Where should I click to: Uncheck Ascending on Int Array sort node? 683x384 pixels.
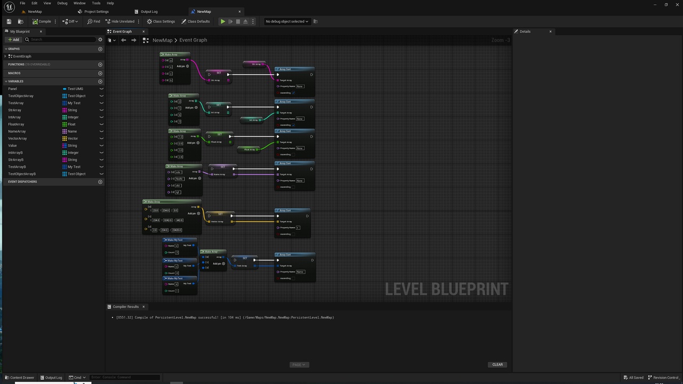[x=293, y=125]
